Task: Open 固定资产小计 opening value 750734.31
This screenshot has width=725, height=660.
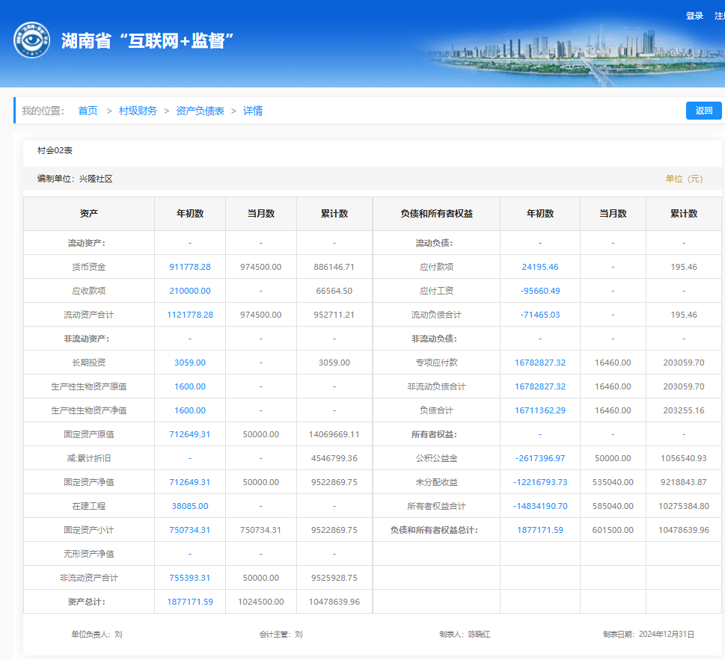Action: pos(190,530)
